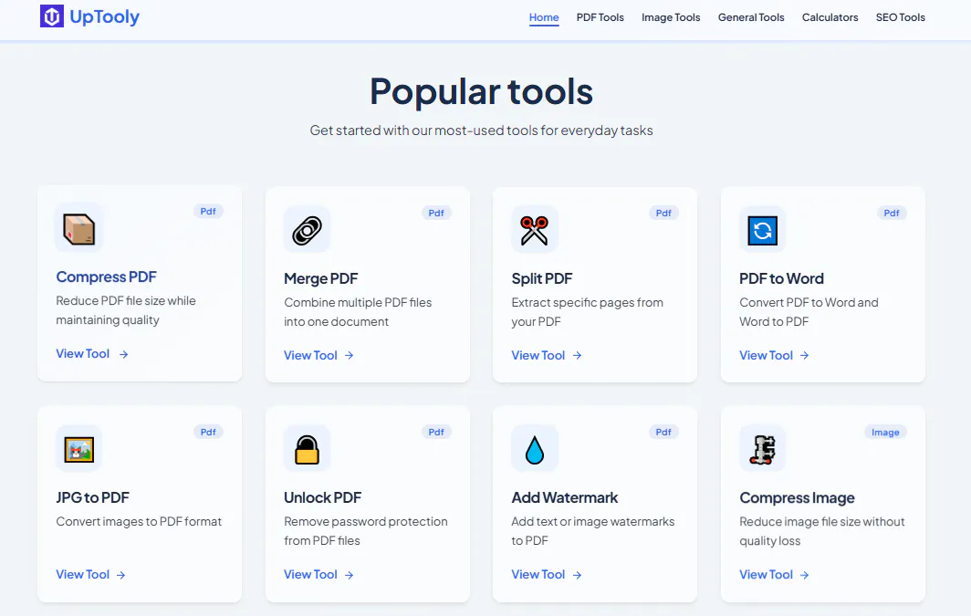Click the Pdf badge on Add Watermark card
971x616 pixels.
point(663,433)
